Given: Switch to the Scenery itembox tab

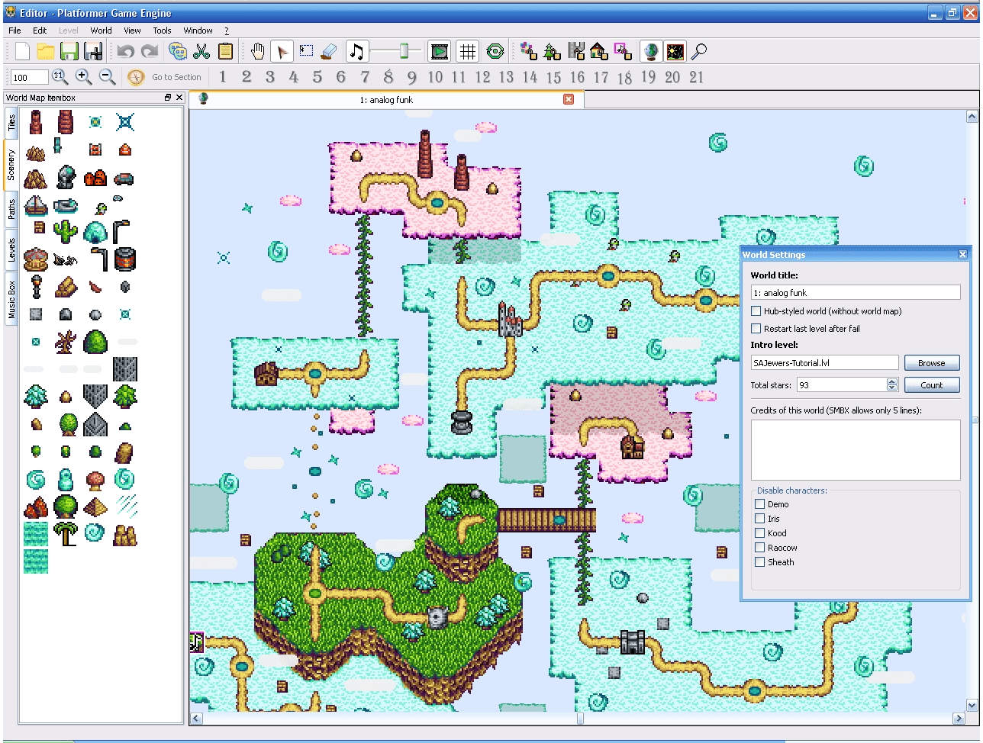Looking at the screenshot, I should point(10,160).
